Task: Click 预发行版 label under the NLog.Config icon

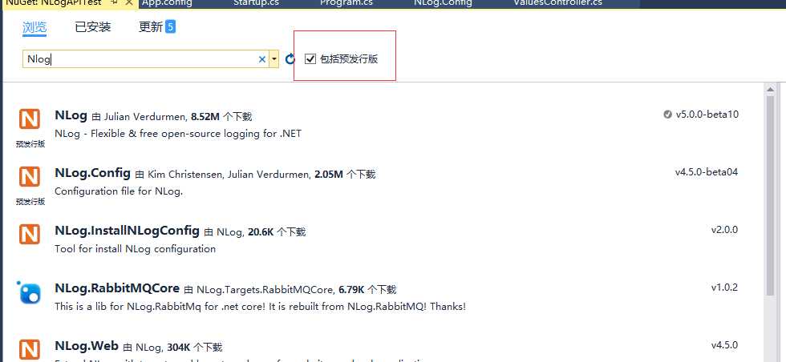Action: (x=30, y=202)
